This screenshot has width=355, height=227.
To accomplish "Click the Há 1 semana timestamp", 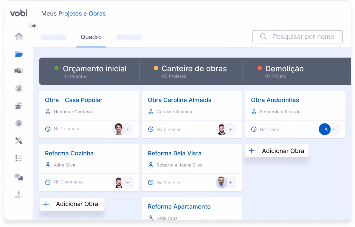I will pos(67,129).
